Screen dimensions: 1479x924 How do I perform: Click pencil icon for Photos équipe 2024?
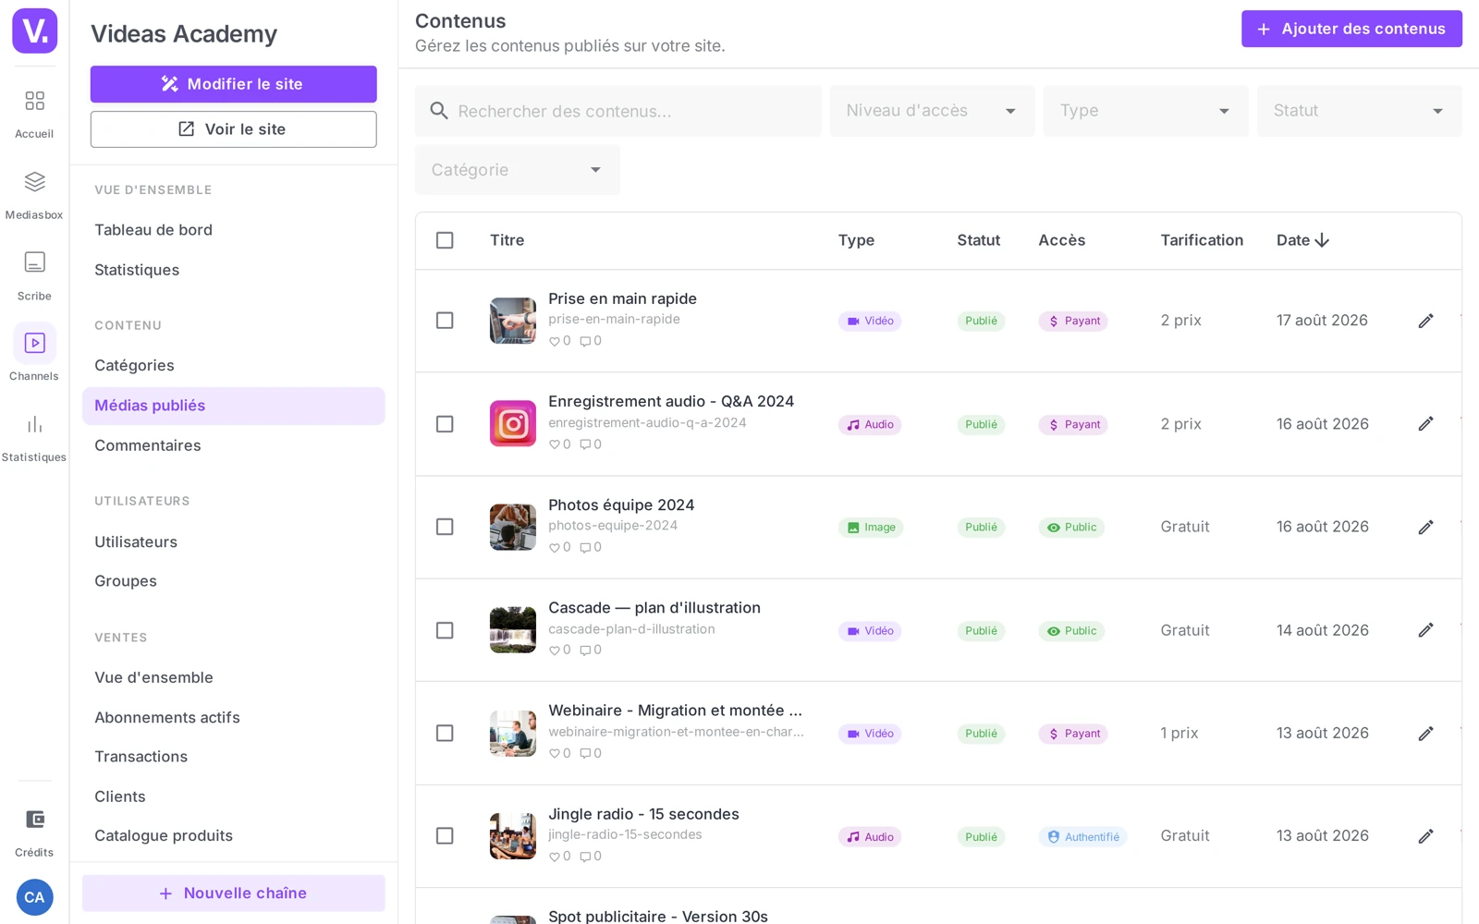pyautogui.click(x=1425, y=527)
